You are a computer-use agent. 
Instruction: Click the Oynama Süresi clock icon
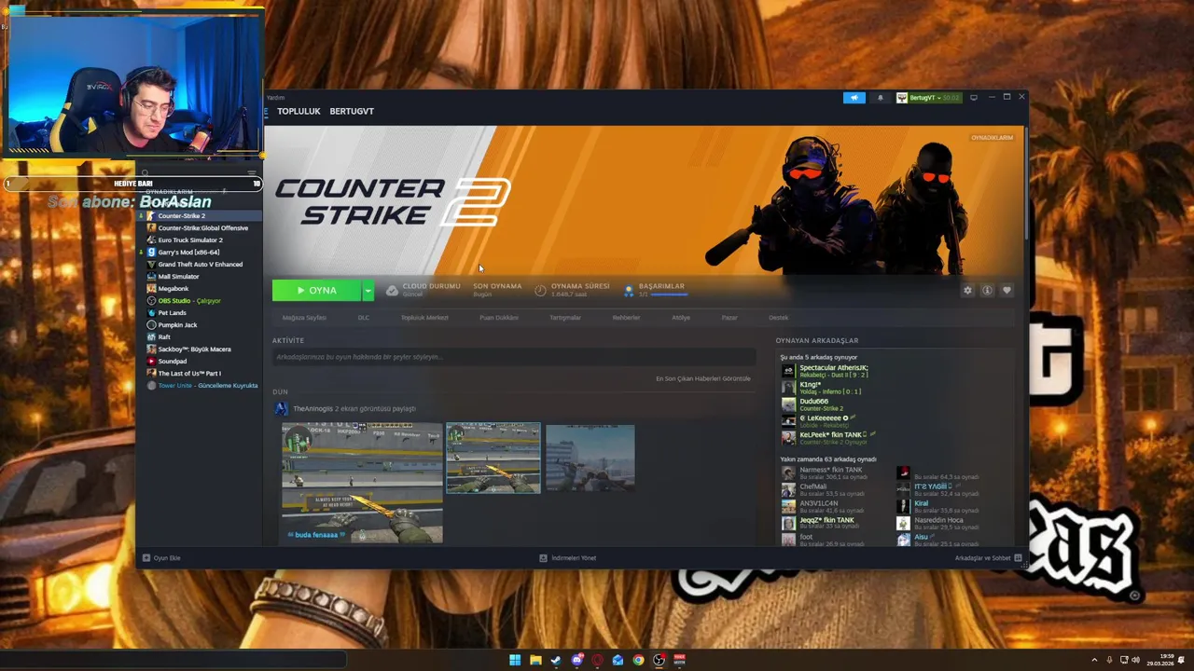(x=540, y=291)
